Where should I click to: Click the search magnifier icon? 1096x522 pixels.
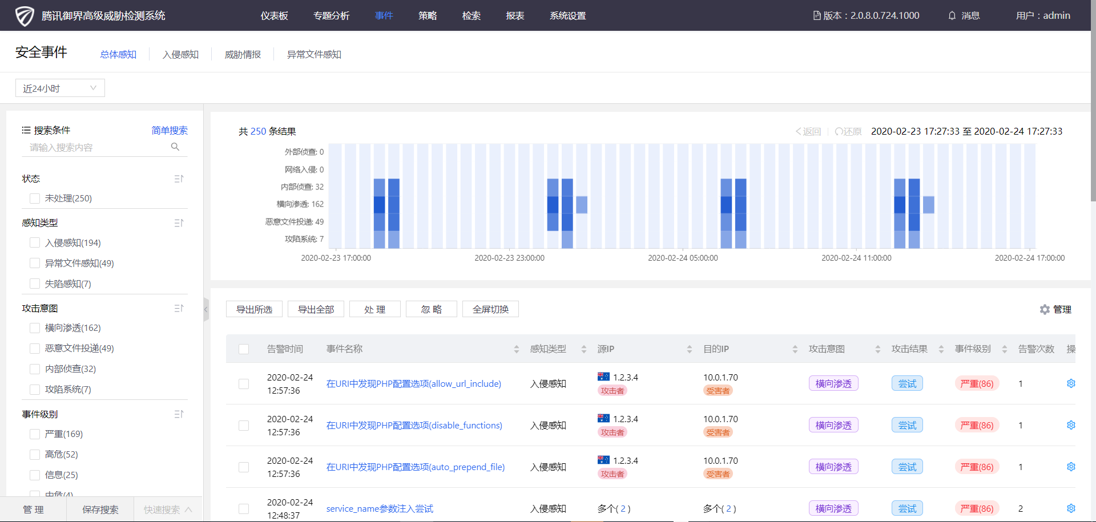tap(175, 147)
